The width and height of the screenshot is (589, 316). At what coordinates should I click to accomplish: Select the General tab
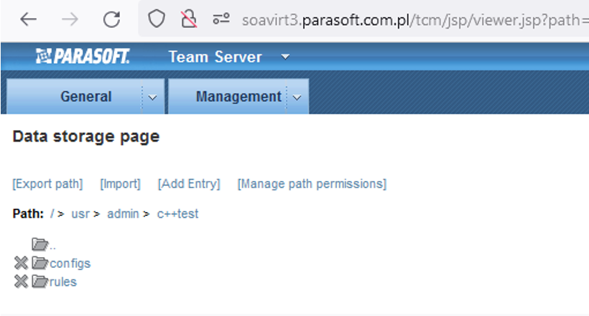(85, 96)
